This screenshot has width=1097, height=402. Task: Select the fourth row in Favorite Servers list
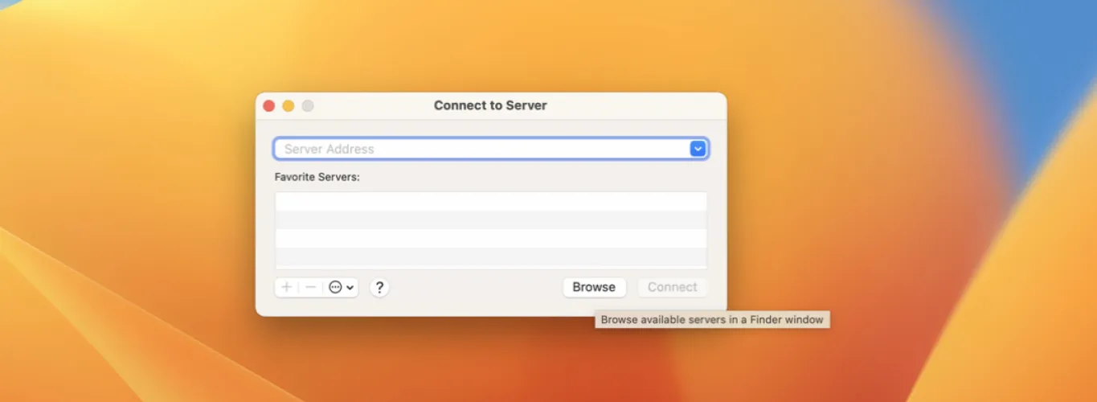pyautogui.click(x=490, y=257)
